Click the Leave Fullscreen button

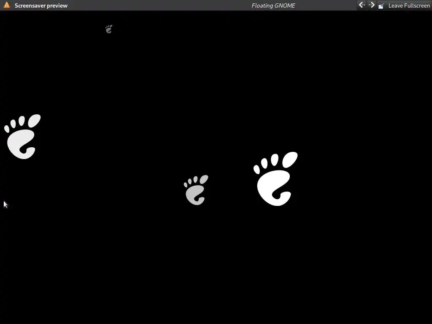coord(404,5)
